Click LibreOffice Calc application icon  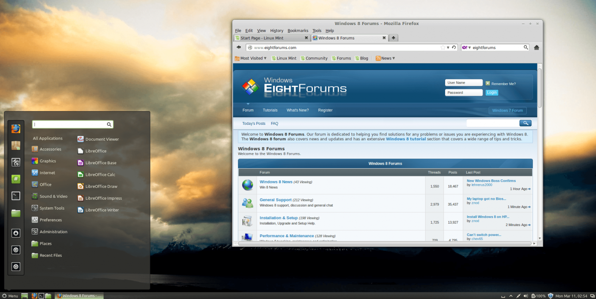(x=81, y=175)
